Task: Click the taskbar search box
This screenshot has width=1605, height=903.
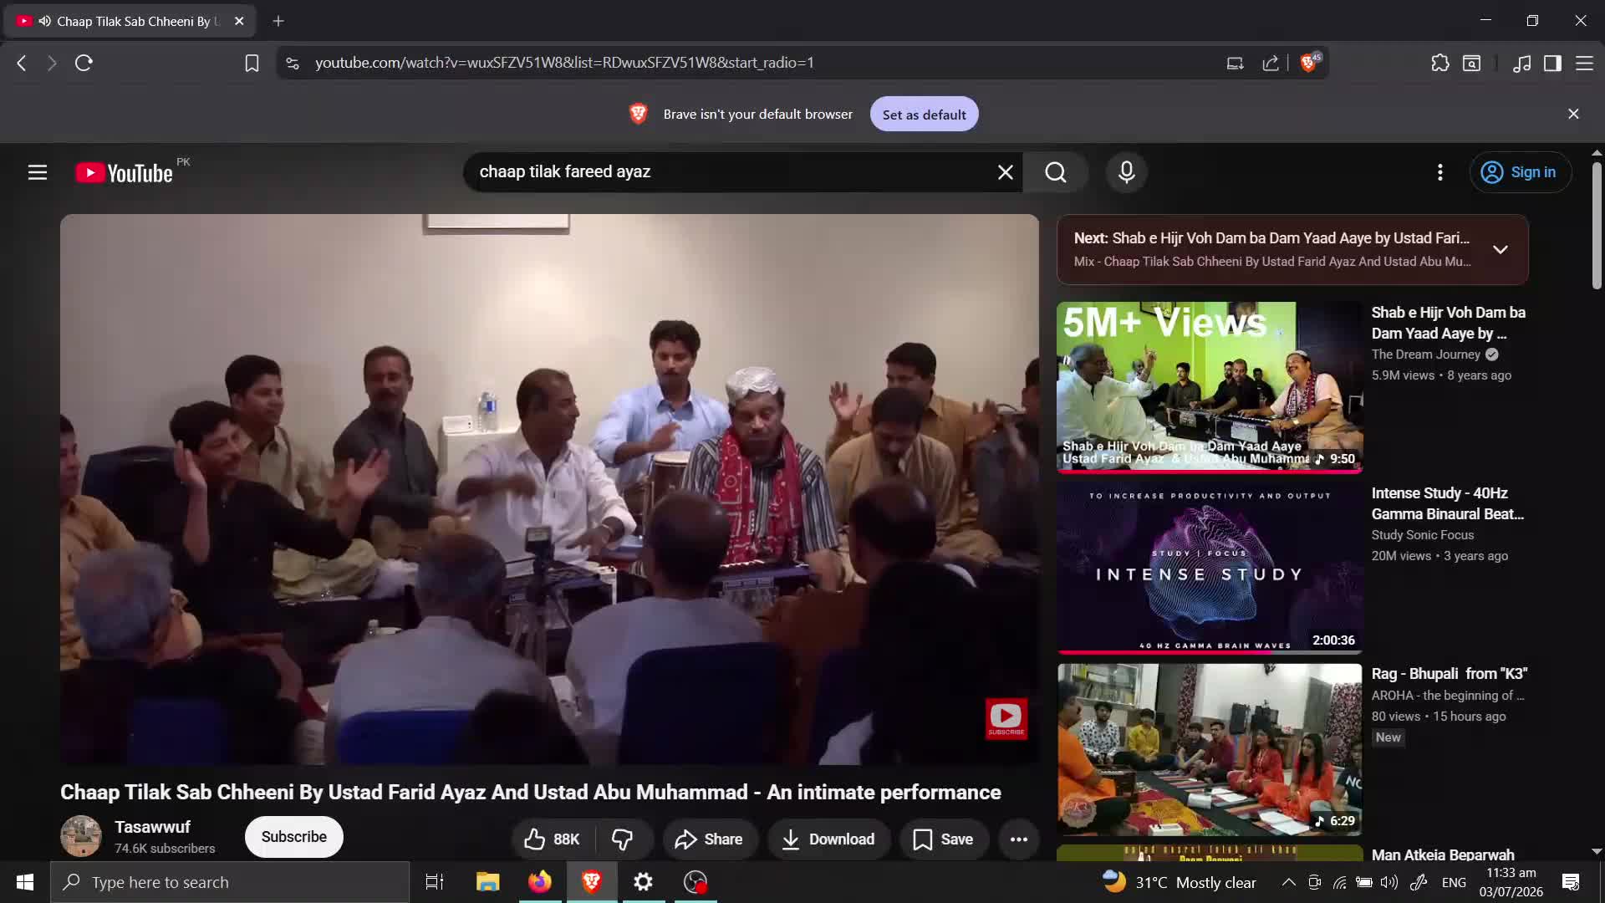Action: [230, 882]
